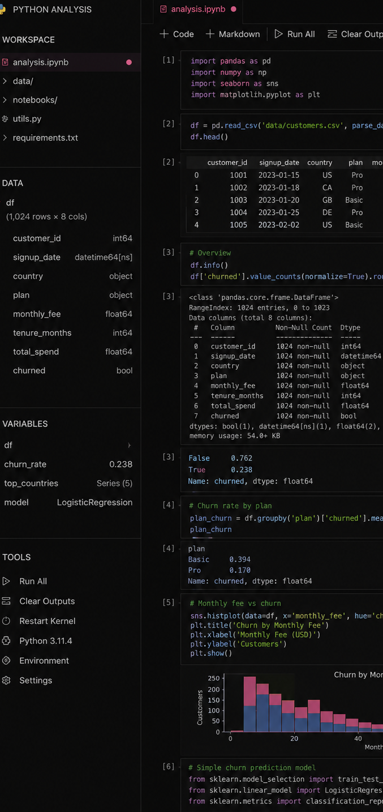The height and width of the screenshot is (812, 383).
Task: Add a new Code cell
Action: tap(177, 34)
